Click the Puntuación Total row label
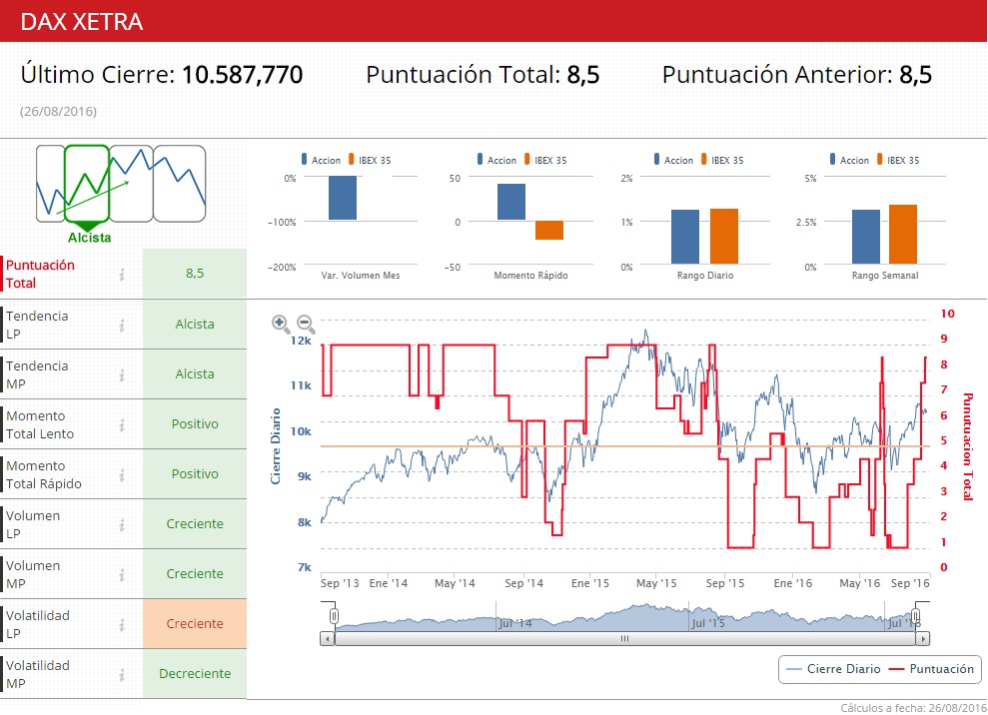Image resolution: width=988 pixels, height=715 pixels. click(x=40, y=274)
